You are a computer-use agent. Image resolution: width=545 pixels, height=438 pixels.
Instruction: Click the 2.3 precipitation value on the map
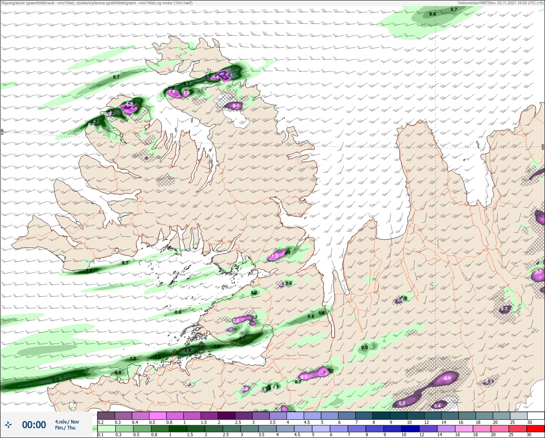click(55, 380)
